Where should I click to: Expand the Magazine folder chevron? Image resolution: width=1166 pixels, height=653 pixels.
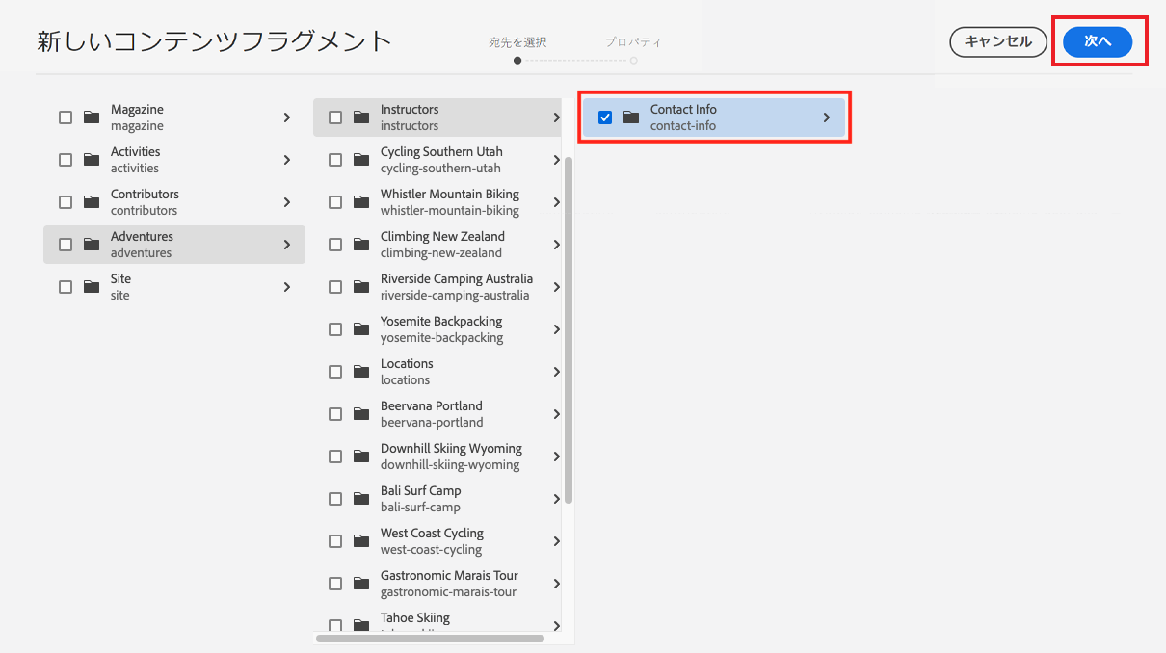[x=287, y=118]
